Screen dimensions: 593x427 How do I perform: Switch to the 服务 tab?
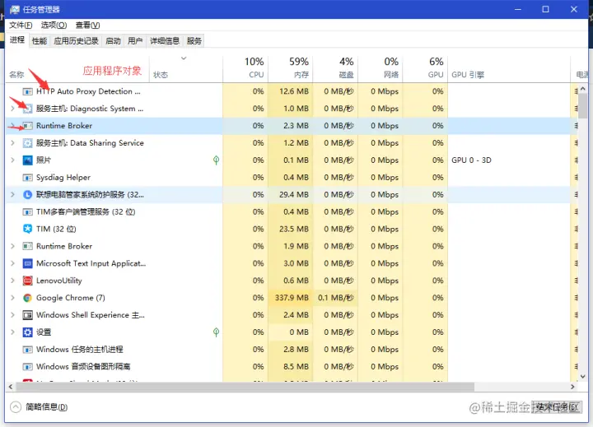[194, 41]
